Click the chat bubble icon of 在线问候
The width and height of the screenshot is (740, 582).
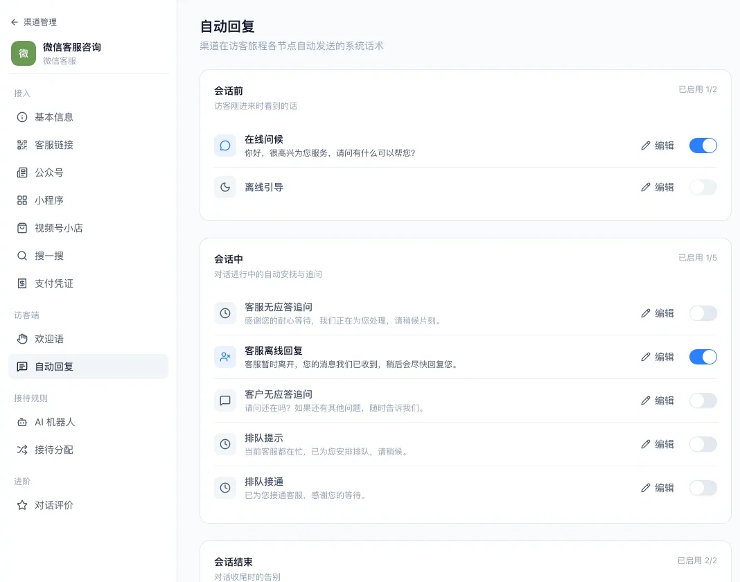click(x=225, y=145)
